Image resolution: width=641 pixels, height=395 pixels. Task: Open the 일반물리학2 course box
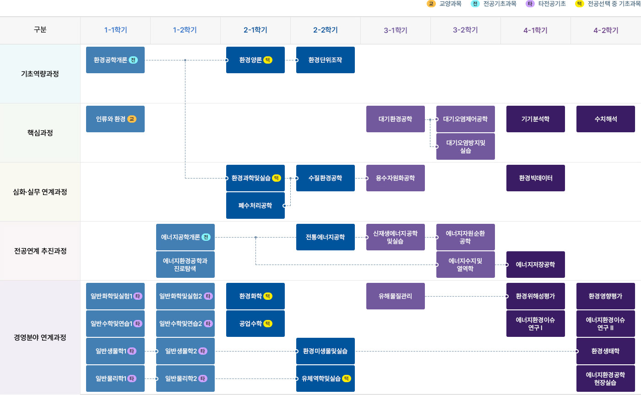pyautogui.click(x=185, y=379)
